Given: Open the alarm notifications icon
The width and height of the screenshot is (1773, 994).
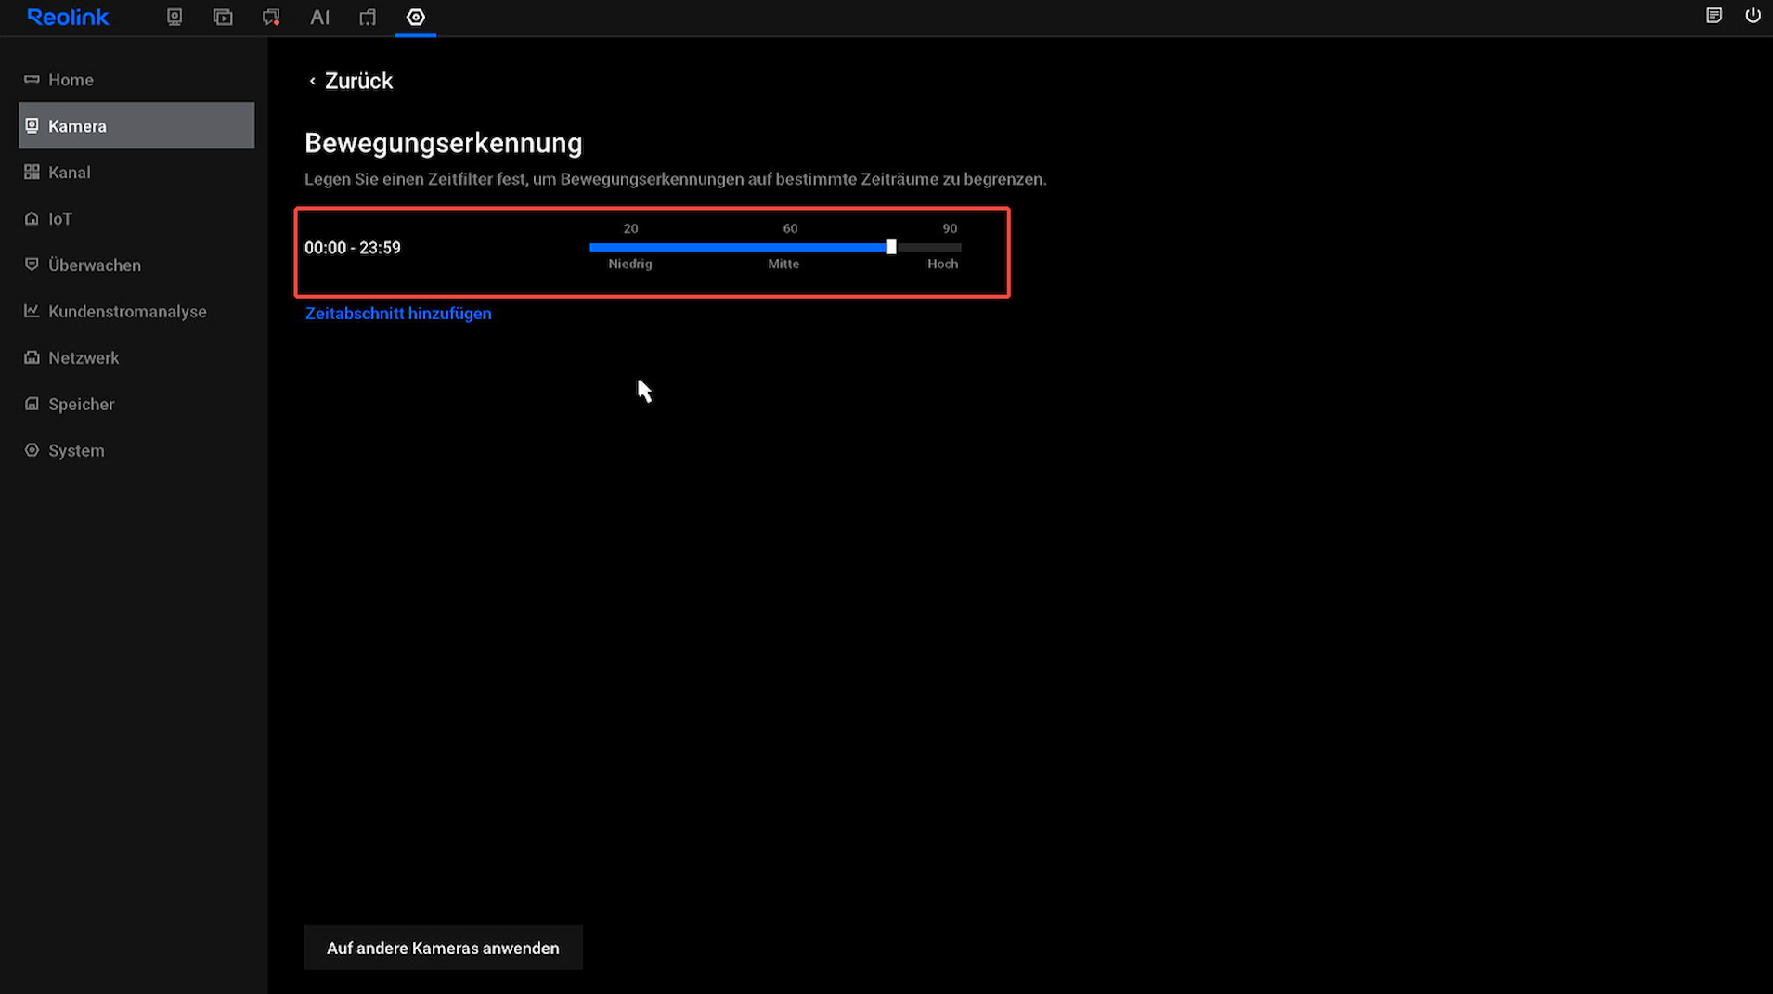Looking at the screenshot, I should (271, 17).
